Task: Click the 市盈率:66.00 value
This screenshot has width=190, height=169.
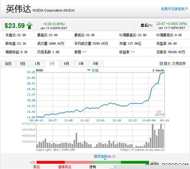Action: tap(166, 43)
